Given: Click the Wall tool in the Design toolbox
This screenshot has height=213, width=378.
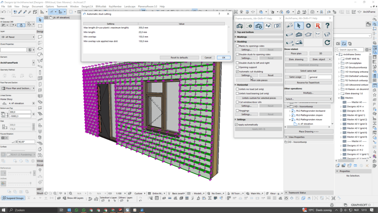Looking at the screenshot, I should coord(40,37).
